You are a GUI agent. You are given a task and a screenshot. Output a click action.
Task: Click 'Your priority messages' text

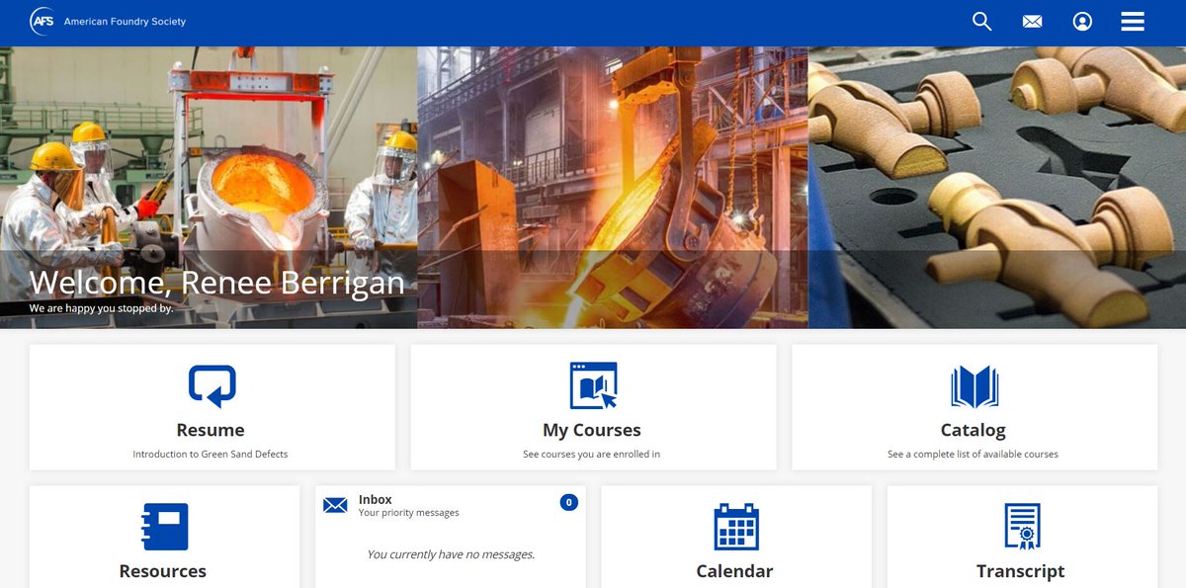408,513
